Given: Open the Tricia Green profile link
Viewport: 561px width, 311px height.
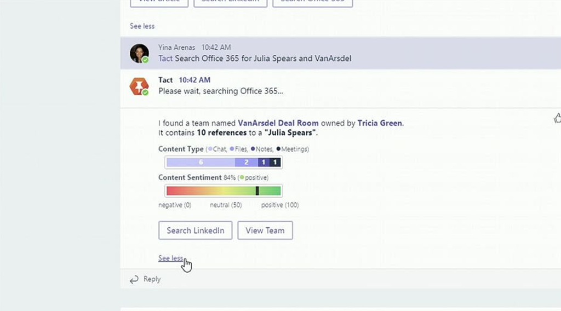Looking at the screenshot, I should tap(380, 123).
